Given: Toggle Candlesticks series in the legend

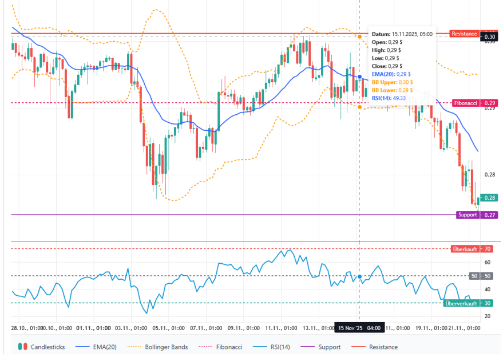Looking at the screenshot, I should pos(42,347).
